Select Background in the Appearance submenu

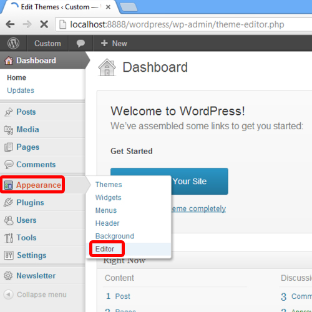[x=115, y=236]
